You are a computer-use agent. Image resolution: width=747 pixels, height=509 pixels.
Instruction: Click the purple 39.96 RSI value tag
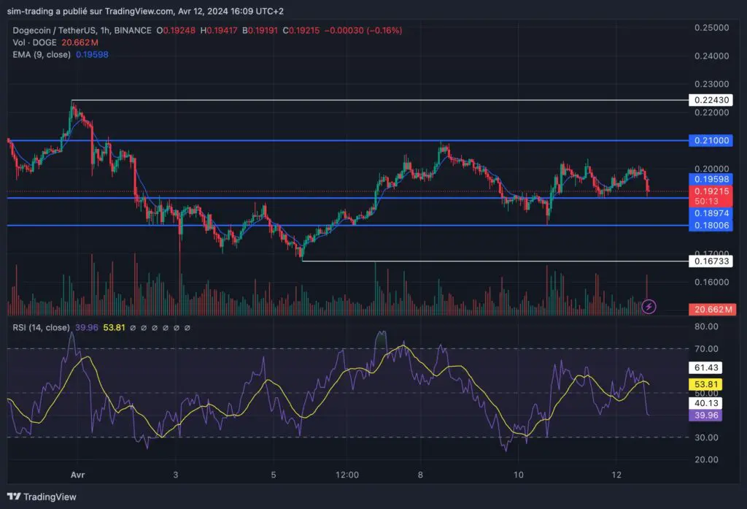(706, 415)
